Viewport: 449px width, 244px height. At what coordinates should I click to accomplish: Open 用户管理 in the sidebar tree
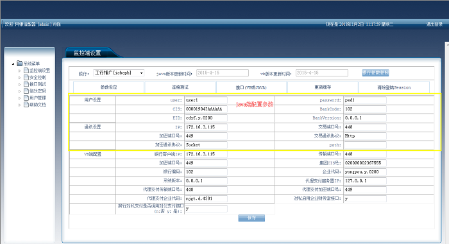click(x=37, y=98)
